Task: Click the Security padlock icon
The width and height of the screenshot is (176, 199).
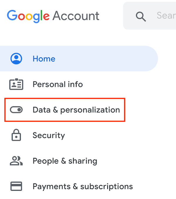Action: [16, 135]
